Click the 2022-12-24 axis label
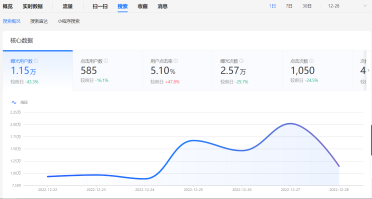Viewport: 372px width, 199px height. (144, 189)
